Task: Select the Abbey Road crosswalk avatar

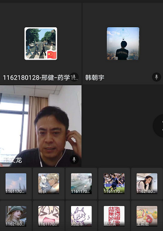Action: pyautogui.click(x=41, y=44)
